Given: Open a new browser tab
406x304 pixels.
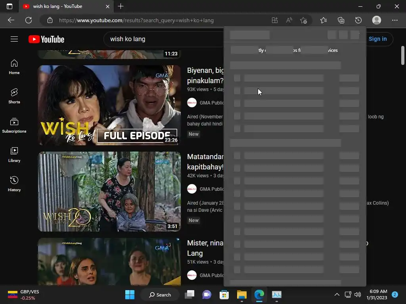Looking at the screenshot, I should click(121, 6).
